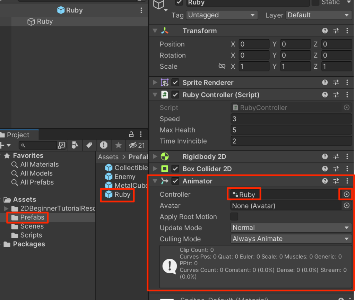Toggle favorites star in Project toolbar
The image size is (355, 300).
click(x=119, y=145)
